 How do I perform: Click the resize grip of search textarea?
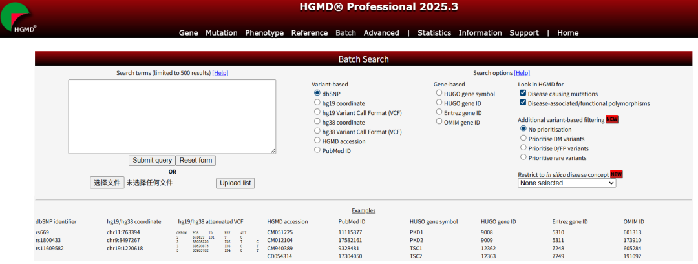273,151
